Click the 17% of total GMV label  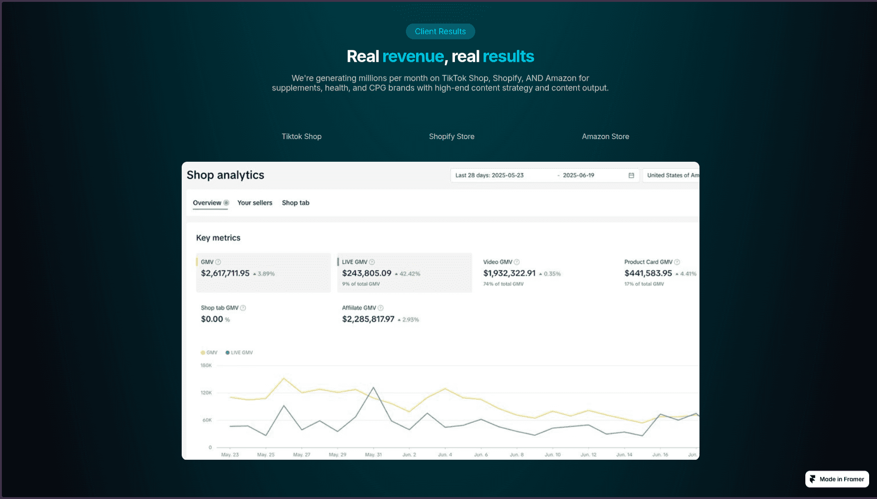point(644,284)
